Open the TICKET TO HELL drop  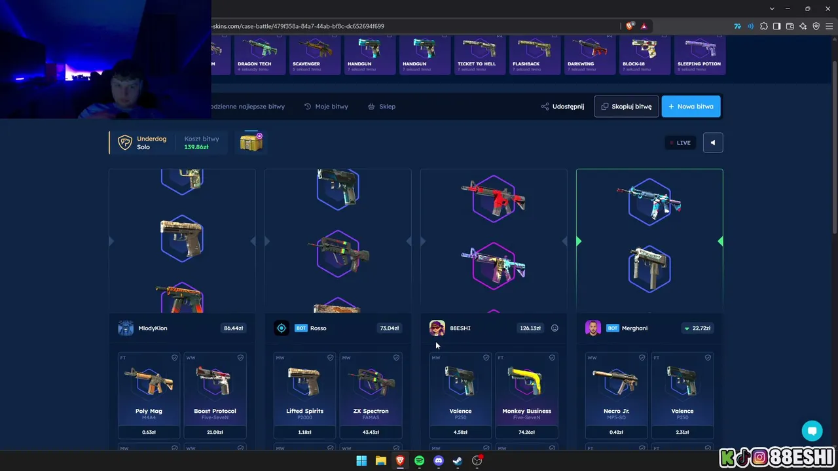click(480, 55)
